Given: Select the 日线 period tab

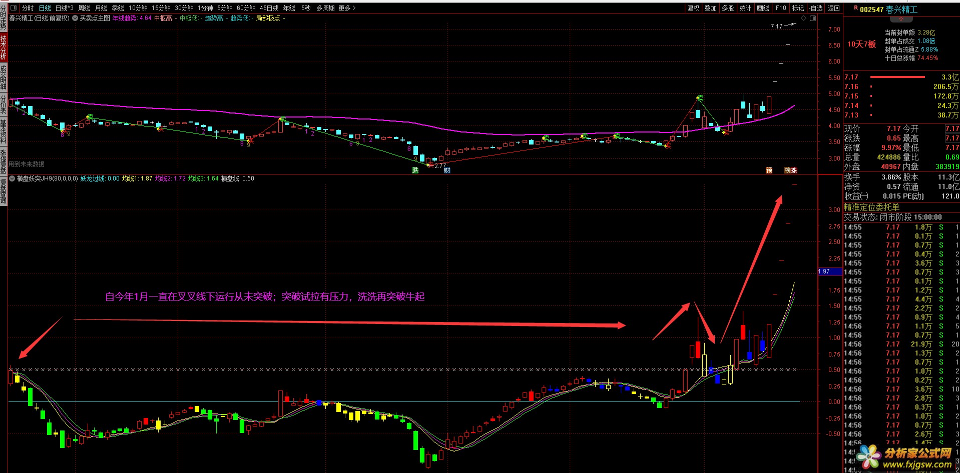Looking at the screenshot, I should (x=45, y=8).
